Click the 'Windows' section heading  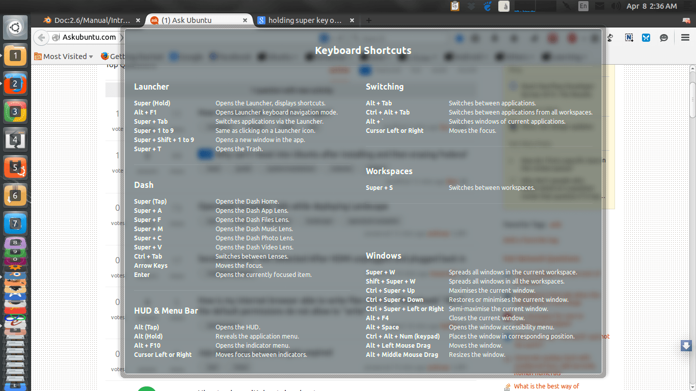[384, 256]
